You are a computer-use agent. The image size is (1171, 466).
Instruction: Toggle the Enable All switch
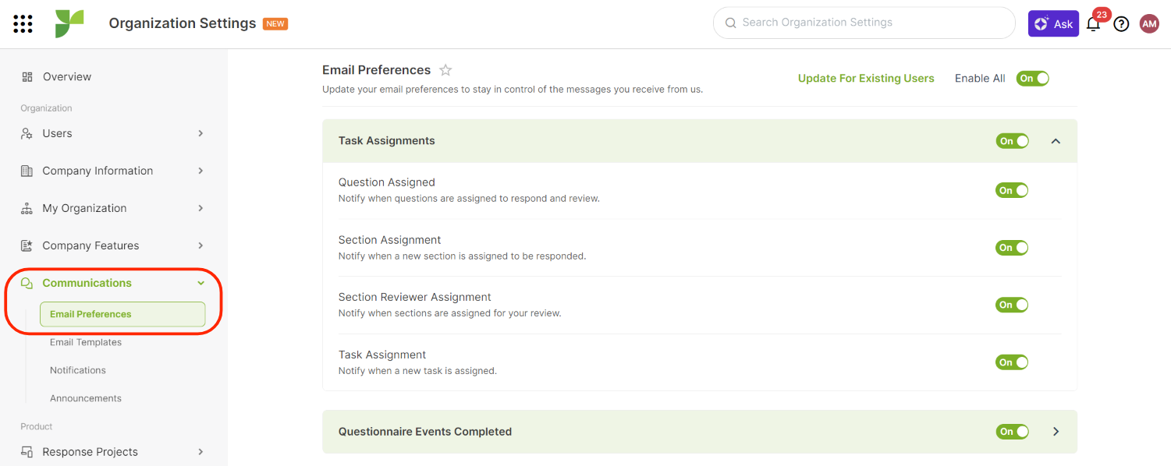click(1032, 79)
